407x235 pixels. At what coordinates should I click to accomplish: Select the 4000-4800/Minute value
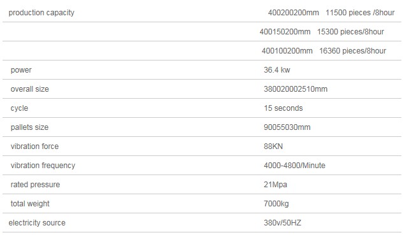(x=295, y=166)
